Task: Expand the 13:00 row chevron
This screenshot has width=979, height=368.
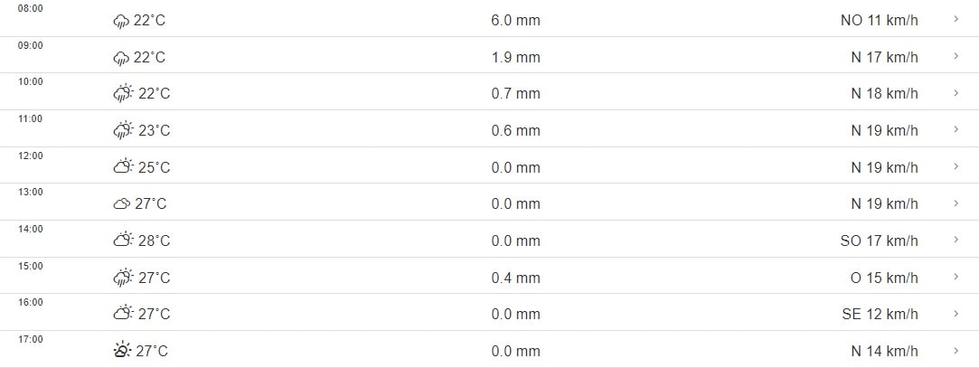Action: (x=956, y=203)
